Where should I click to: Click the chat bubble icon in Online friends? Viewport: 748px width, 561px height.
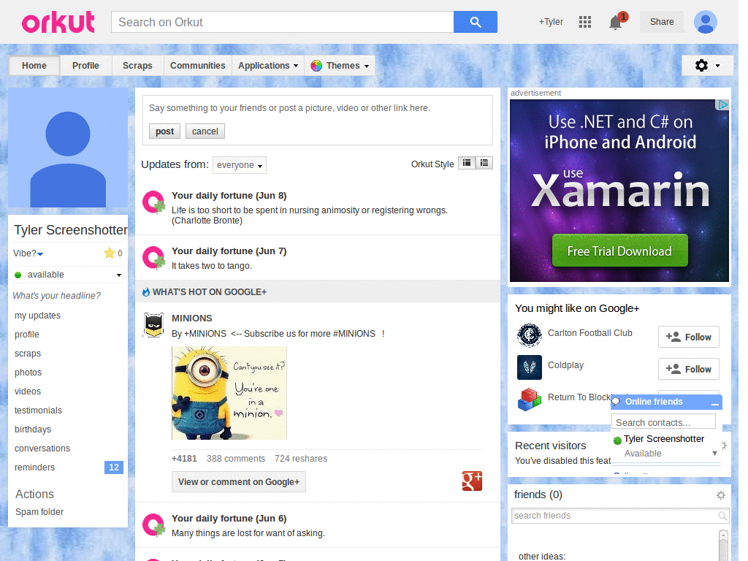coord(616,402)
